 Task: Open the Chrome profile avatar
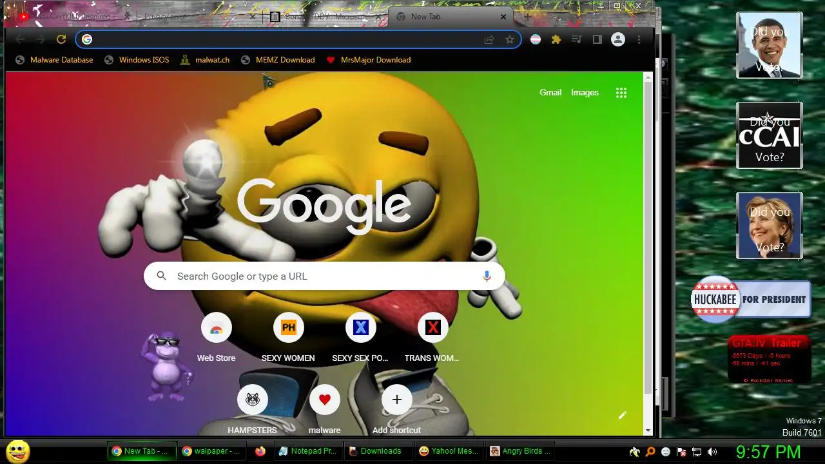(x=618, y=39)
